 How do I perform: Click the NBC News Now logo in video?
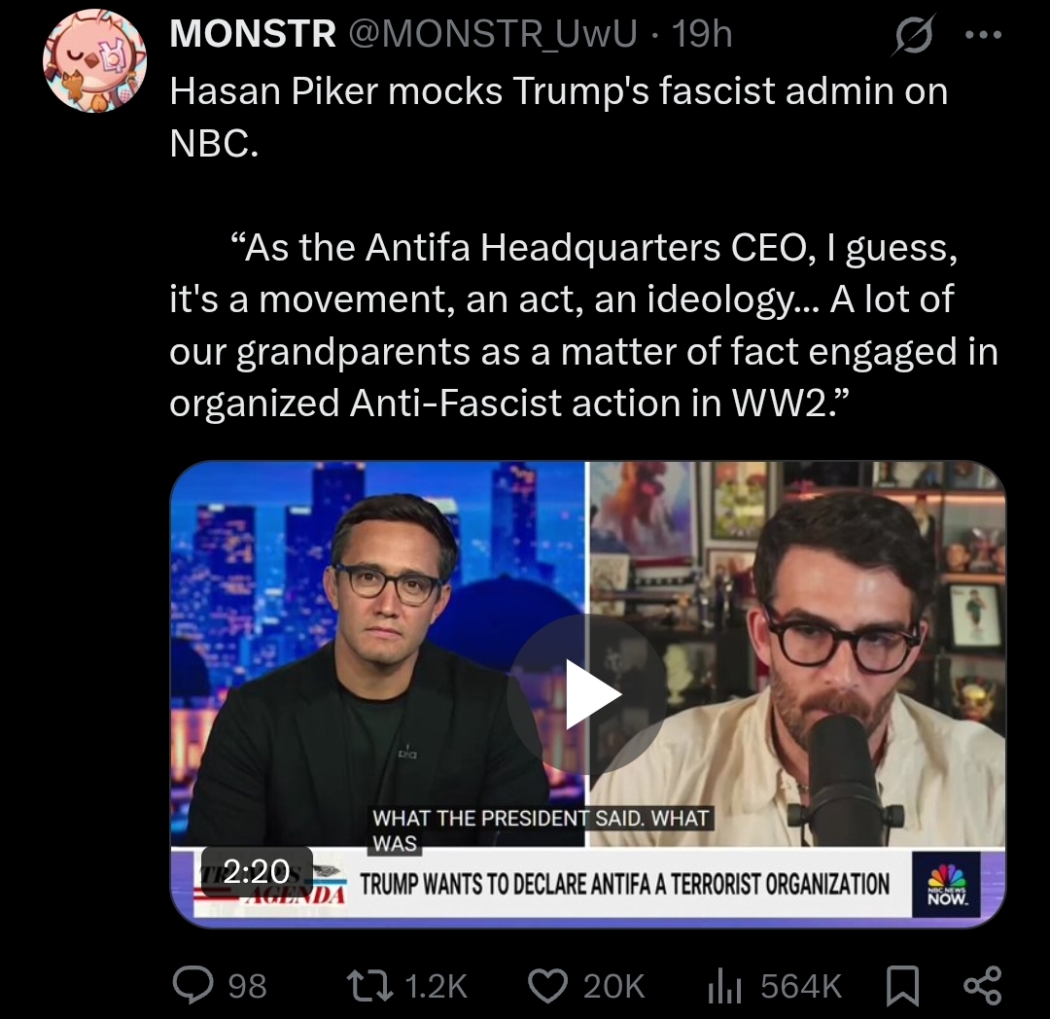[946, 885]
